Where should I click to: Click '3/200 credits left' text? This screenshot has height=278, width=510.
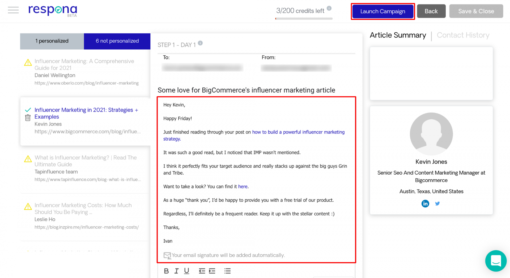pyautogui.click(x=300, y=11)
